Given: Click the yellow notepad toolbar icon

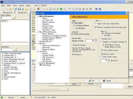Looking at the screenshot, I should click(26, 9).
